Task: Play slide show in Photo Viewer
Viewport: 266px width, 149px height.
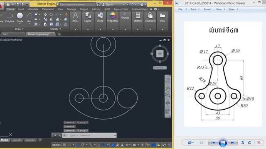Action: [x=223, y=142]
